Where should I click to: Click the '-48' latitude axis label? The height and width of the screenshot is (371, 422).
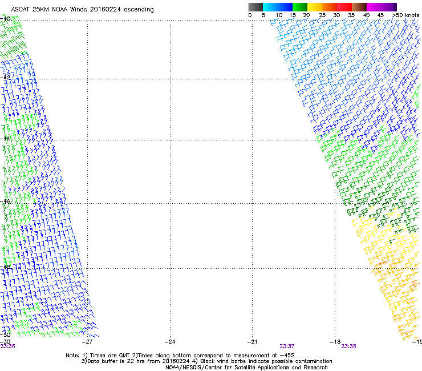(5, 267)
